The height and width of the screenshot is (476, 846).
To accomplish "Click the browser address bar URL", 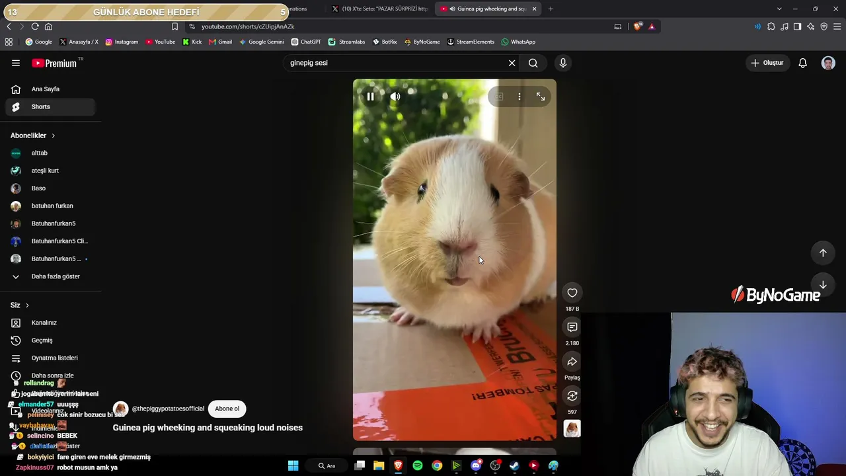I will click(x=248, y=26).
